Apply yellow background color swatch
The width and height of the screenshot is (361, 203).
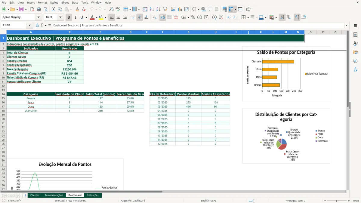101,17
